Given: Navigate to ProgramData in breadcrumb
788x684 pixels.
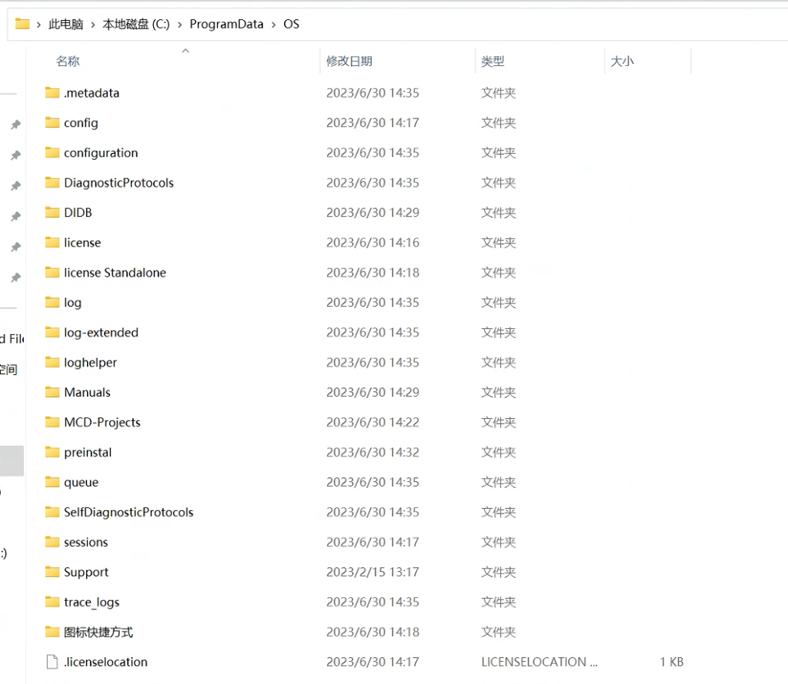Looking at the screenshot, I should click(226, 25).
